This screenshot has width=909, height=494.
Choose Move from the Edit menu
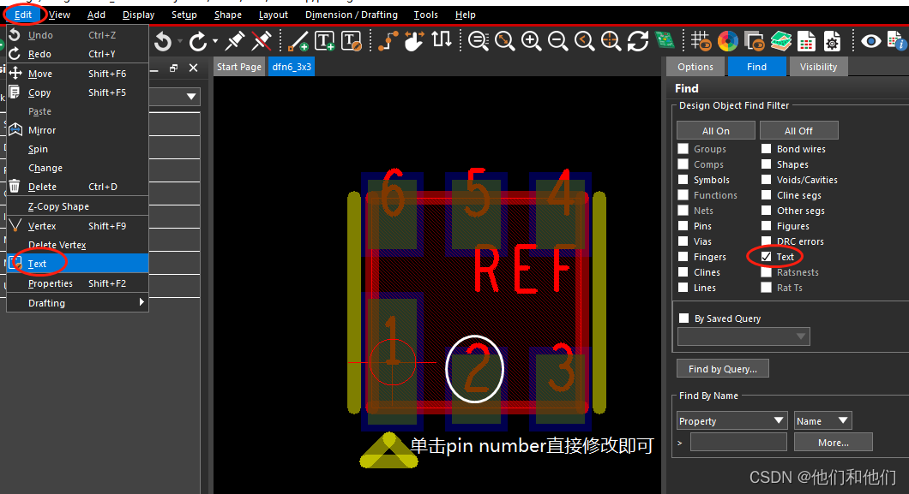point(78,74)
